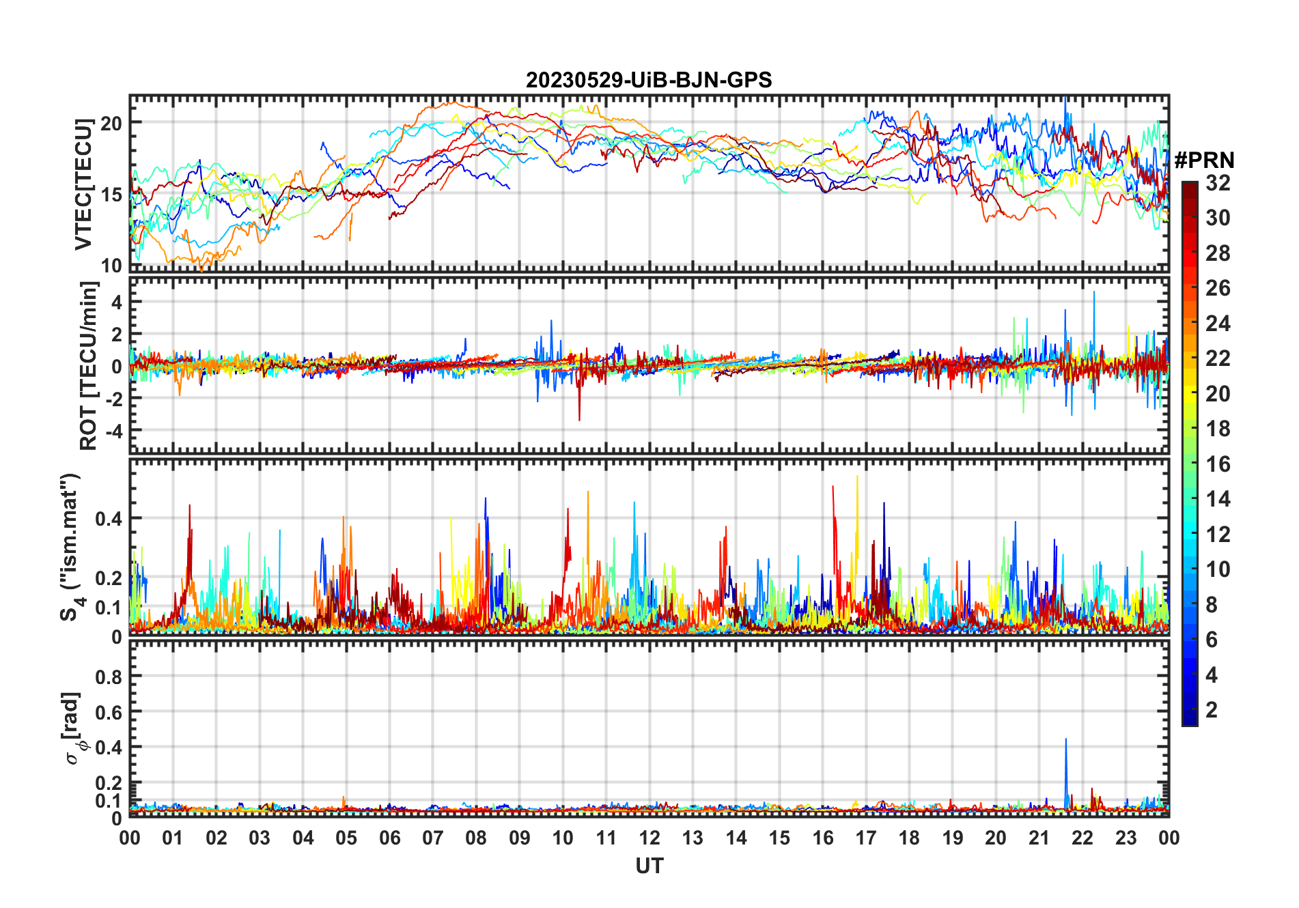
Task: Click colorbar tick label "16"
Action: click(x=1218, y=464)
